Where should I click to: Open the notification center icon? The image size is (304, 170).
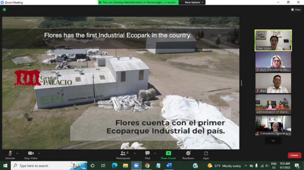point(297,166)
